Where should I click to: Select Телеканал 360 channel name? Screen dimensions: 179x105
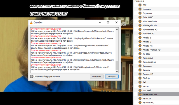tap(150, 94)
